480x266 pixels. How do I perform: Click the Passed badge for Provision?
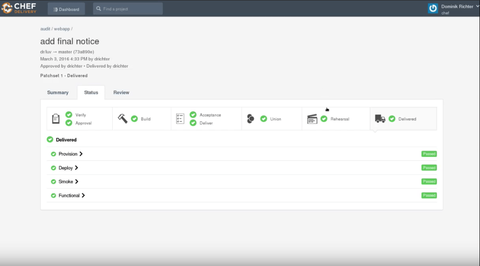click(x=429, y=154)
